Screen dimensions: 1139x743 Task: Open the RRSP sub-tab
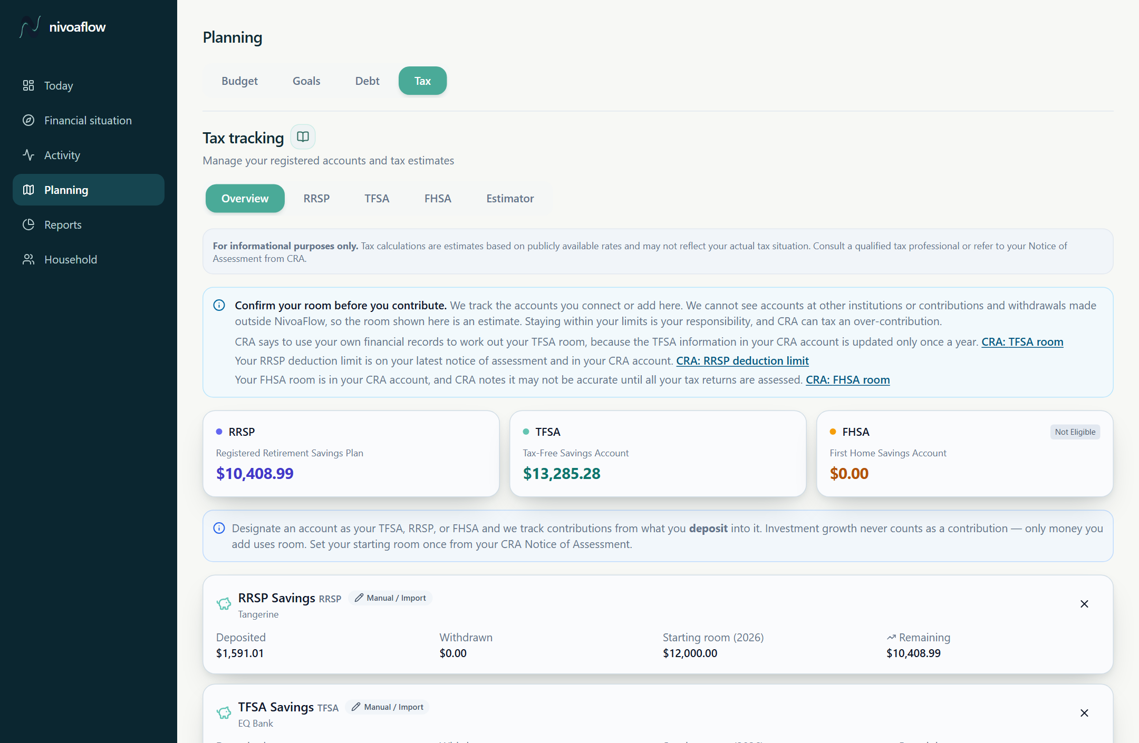pyautogui.click(x=316, y=198)
